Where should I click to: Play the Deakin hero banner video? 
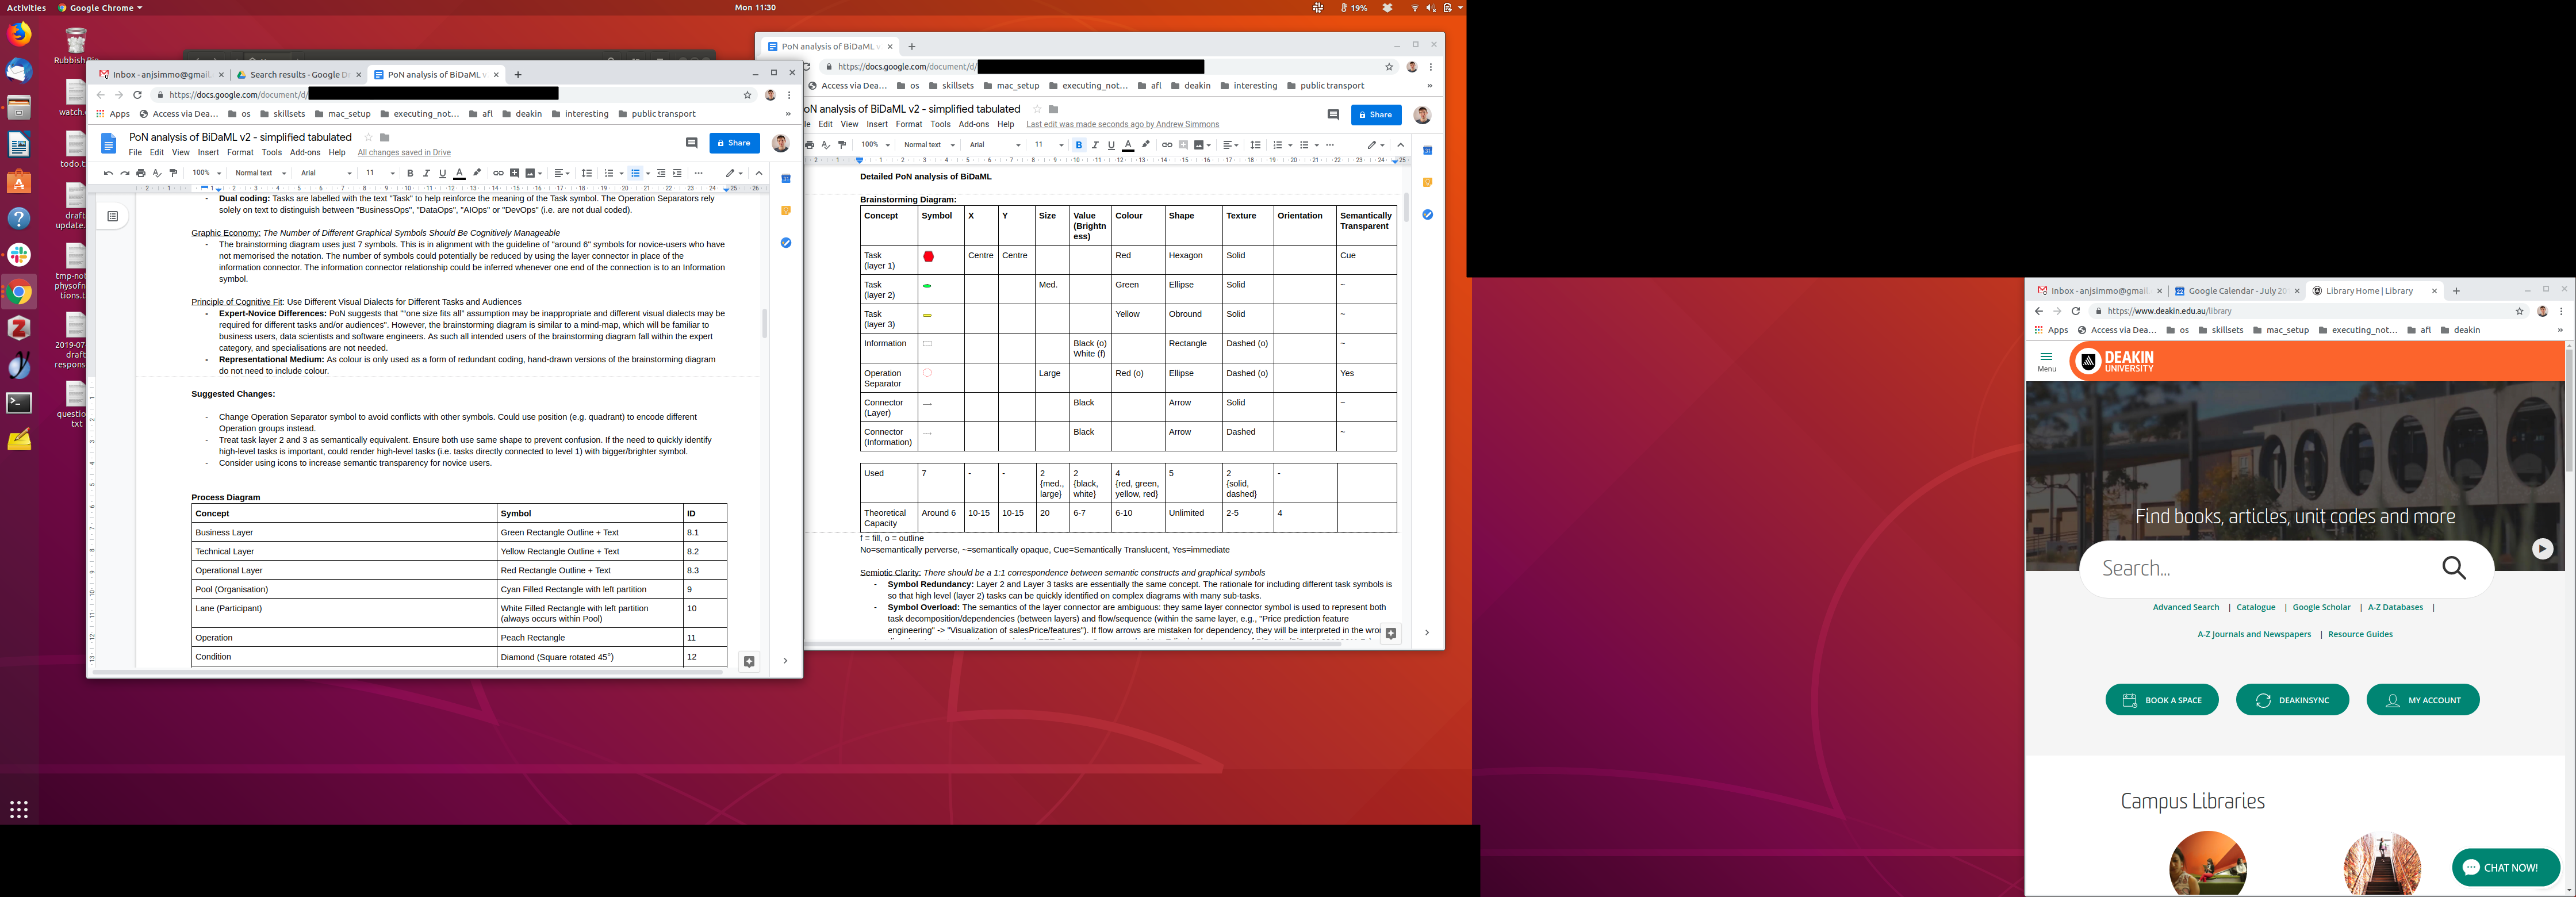(2542, 548)
